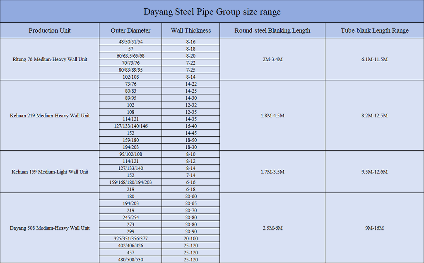
Task: Select wall thickness value '20-70'
Action: tap(191, 210)
